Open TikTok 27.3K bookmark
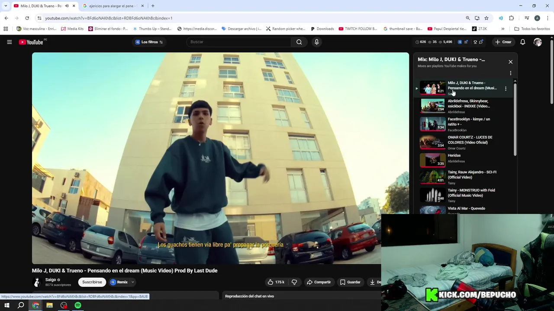 pyautogui.click(x=480, y=29)
